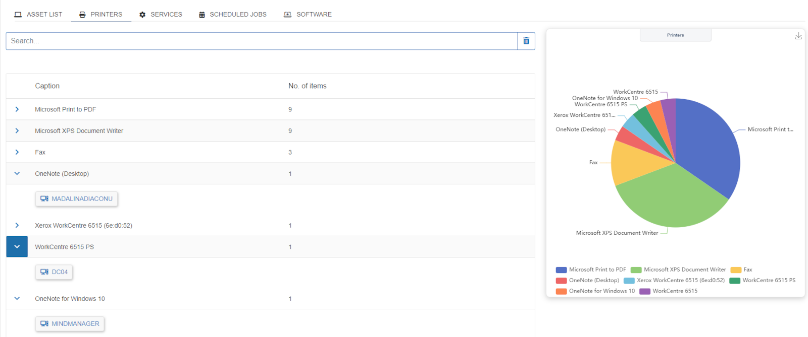Open the MADALINADIACONU asset
The height and width of the screenshot is (337, 808).
point(76,199)
